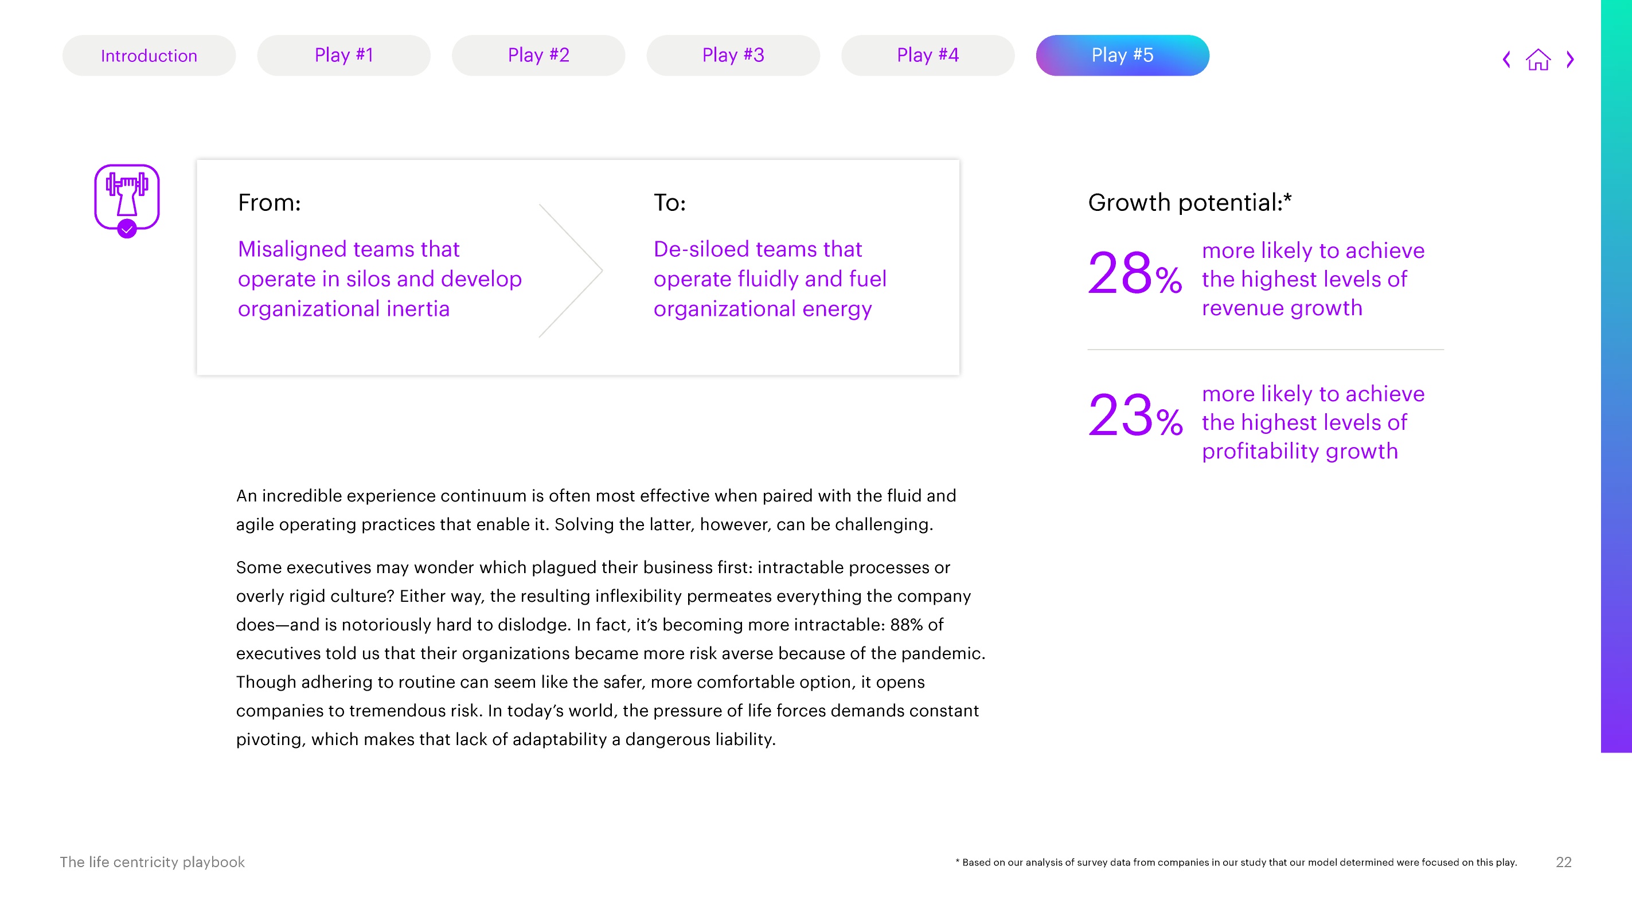
Task: Jump to Play #3 section
Action: coord(733,56)
